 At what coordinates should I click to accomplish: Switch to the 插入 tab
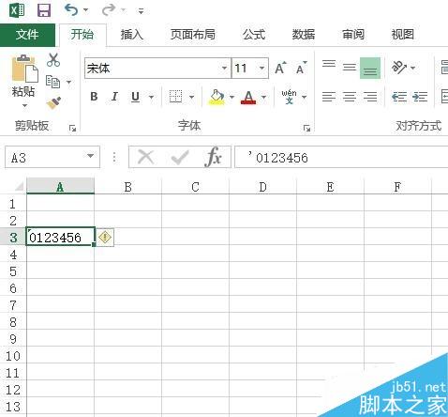coord(132,35)
